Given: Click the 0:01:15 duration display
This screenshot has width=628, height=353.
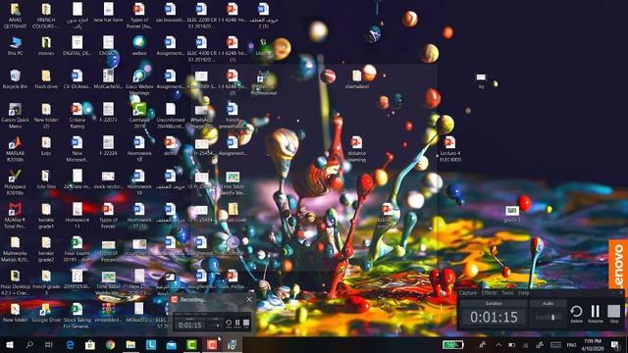Looking at the screenshot, I should point(494,317).
